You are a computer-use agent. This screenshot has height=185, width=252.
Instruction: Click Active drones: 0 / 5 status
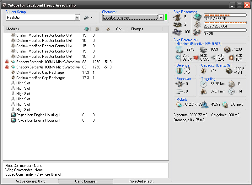tap(30, 181)
